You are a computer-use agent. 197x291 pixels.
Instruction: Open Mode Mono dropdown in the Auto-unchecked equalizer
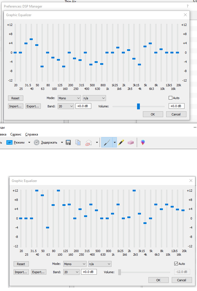click(69, 98)
